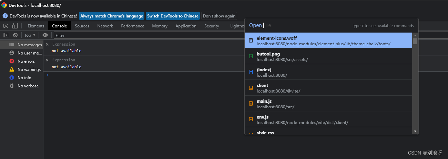Click the clear console icon
Viewport: 448px width, 159px height.
click(x=15, y=35)
